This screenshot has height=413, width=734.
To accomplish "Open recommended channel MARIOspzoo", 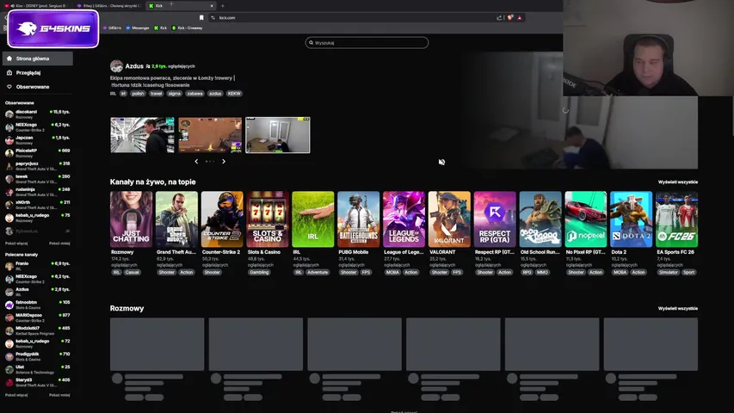I will pos(38,317).
